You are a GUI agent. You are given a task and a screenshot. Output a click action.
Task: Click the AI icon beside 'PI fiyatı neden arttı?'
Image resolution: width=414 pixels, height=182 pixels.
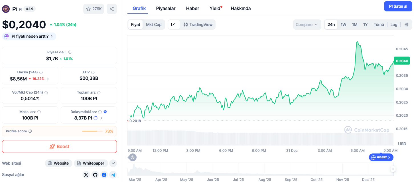[7, 36]
